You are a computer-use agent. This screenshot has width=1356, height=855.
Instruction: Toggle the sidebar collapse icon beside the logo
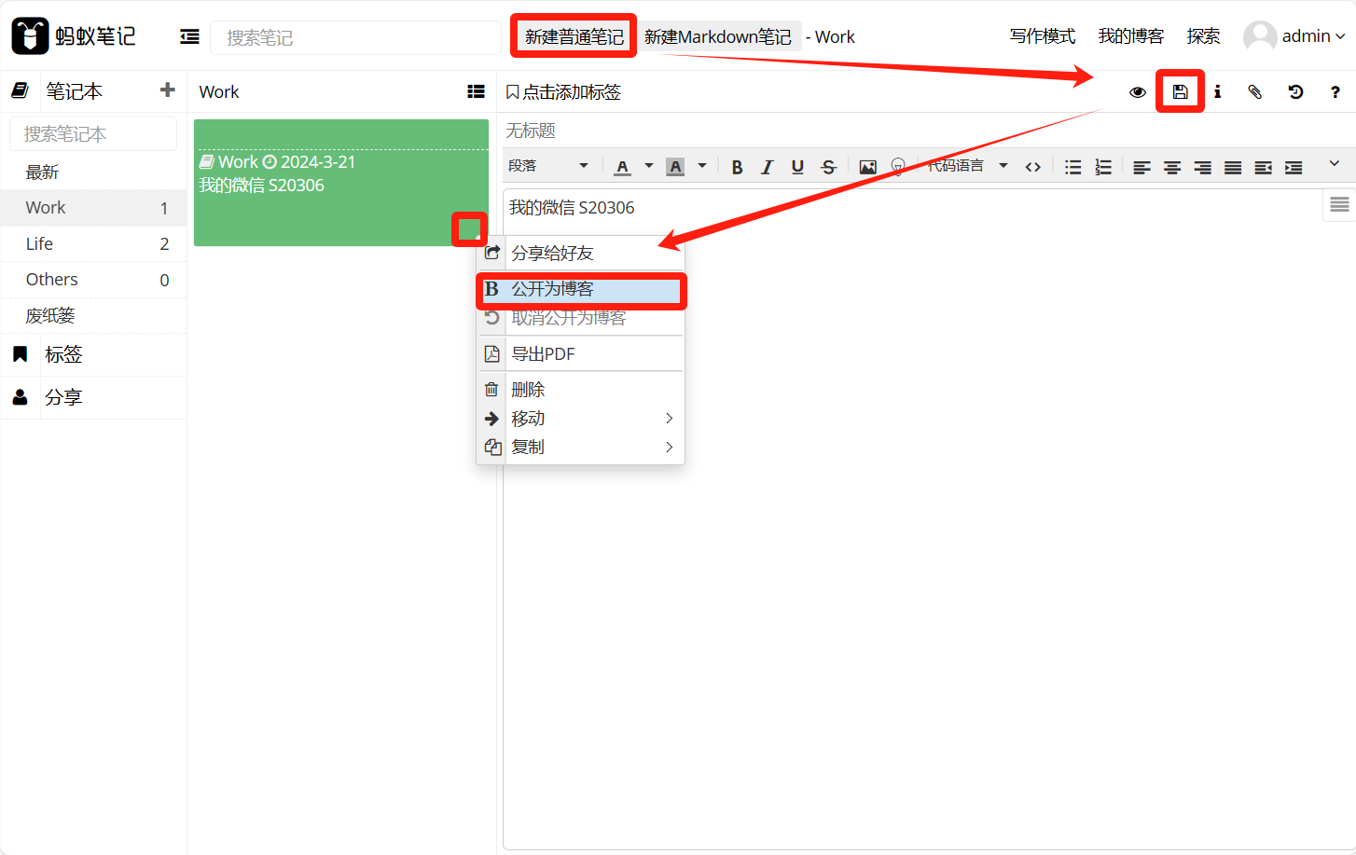click(189, 36)
